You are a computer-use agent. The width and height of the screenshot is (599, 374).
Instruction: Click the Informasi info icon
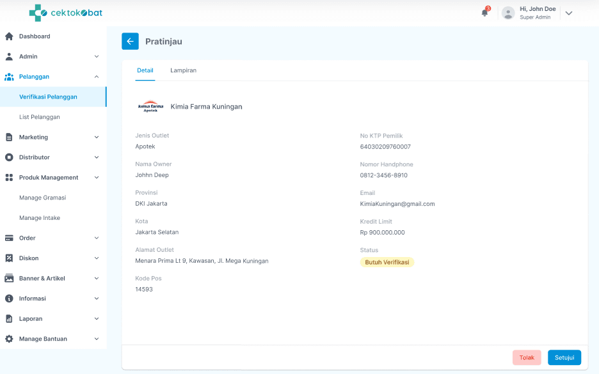point(9,299)
